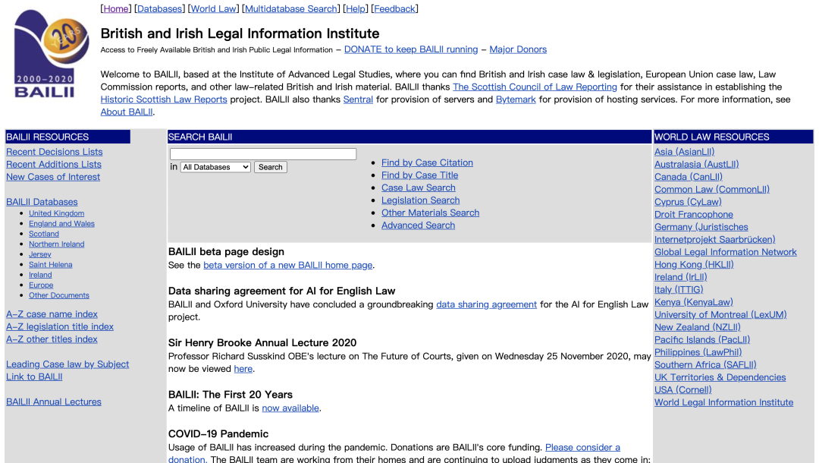This screenshot has height=463, width=819.
Task: Open the Databases top menu item
Action: point(159,9)
